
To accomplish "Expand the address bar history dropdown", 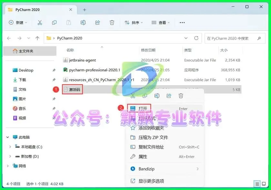I will pos(186,38).
